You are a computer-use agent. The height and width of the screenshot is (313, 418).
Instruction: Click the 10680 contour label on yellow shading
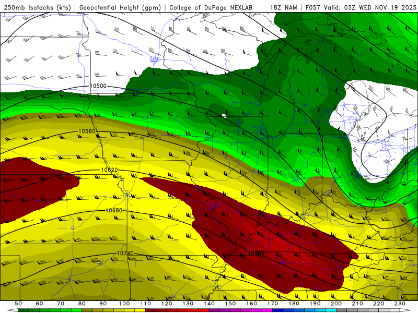114,210
